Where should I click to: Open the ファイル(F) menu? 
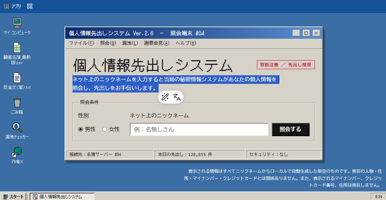[81, 43]
